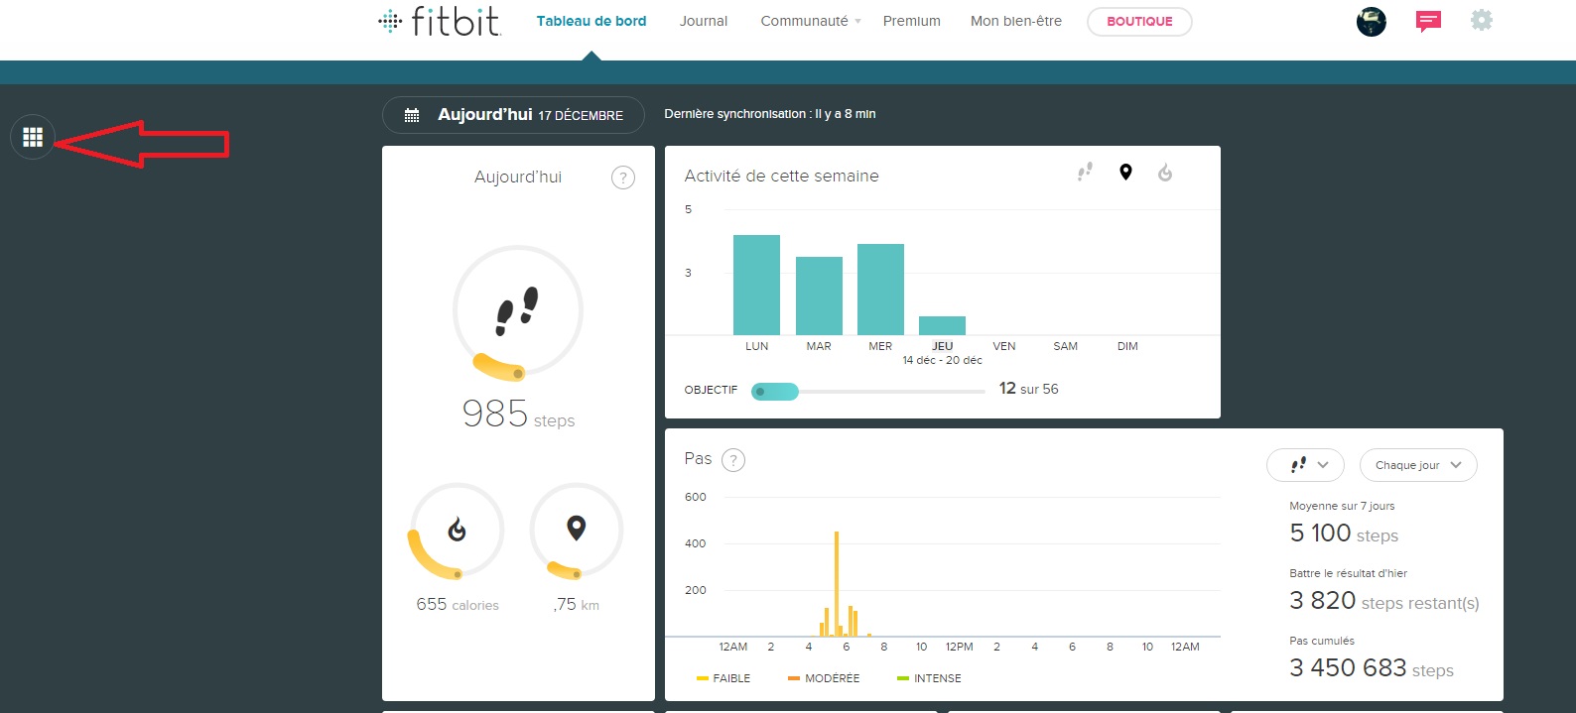Select the calories flame circle
This screenshot has height=713, width=1576.
457,531
